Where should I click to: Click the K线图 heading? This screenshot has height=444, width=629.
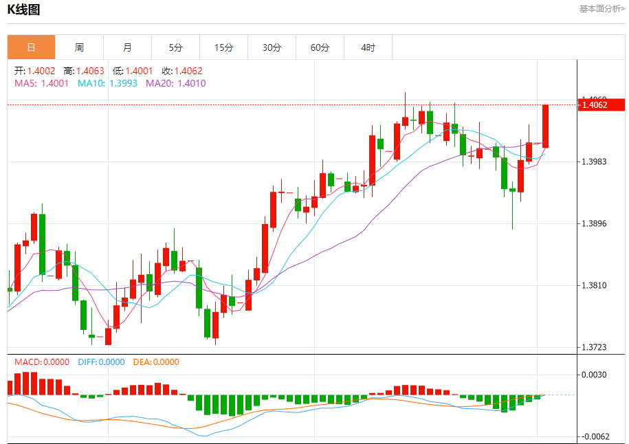23,9
